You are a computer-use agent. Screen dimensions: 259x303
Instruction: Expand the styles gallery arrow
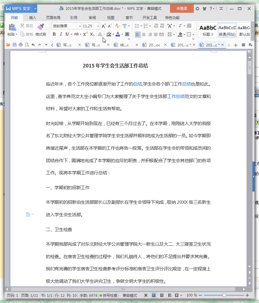[252, 31]
